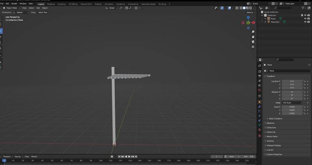This screenshot has height=165, width=312.
Task: Disable Plane in renders via camera icon
Action: tap(308, 19)
